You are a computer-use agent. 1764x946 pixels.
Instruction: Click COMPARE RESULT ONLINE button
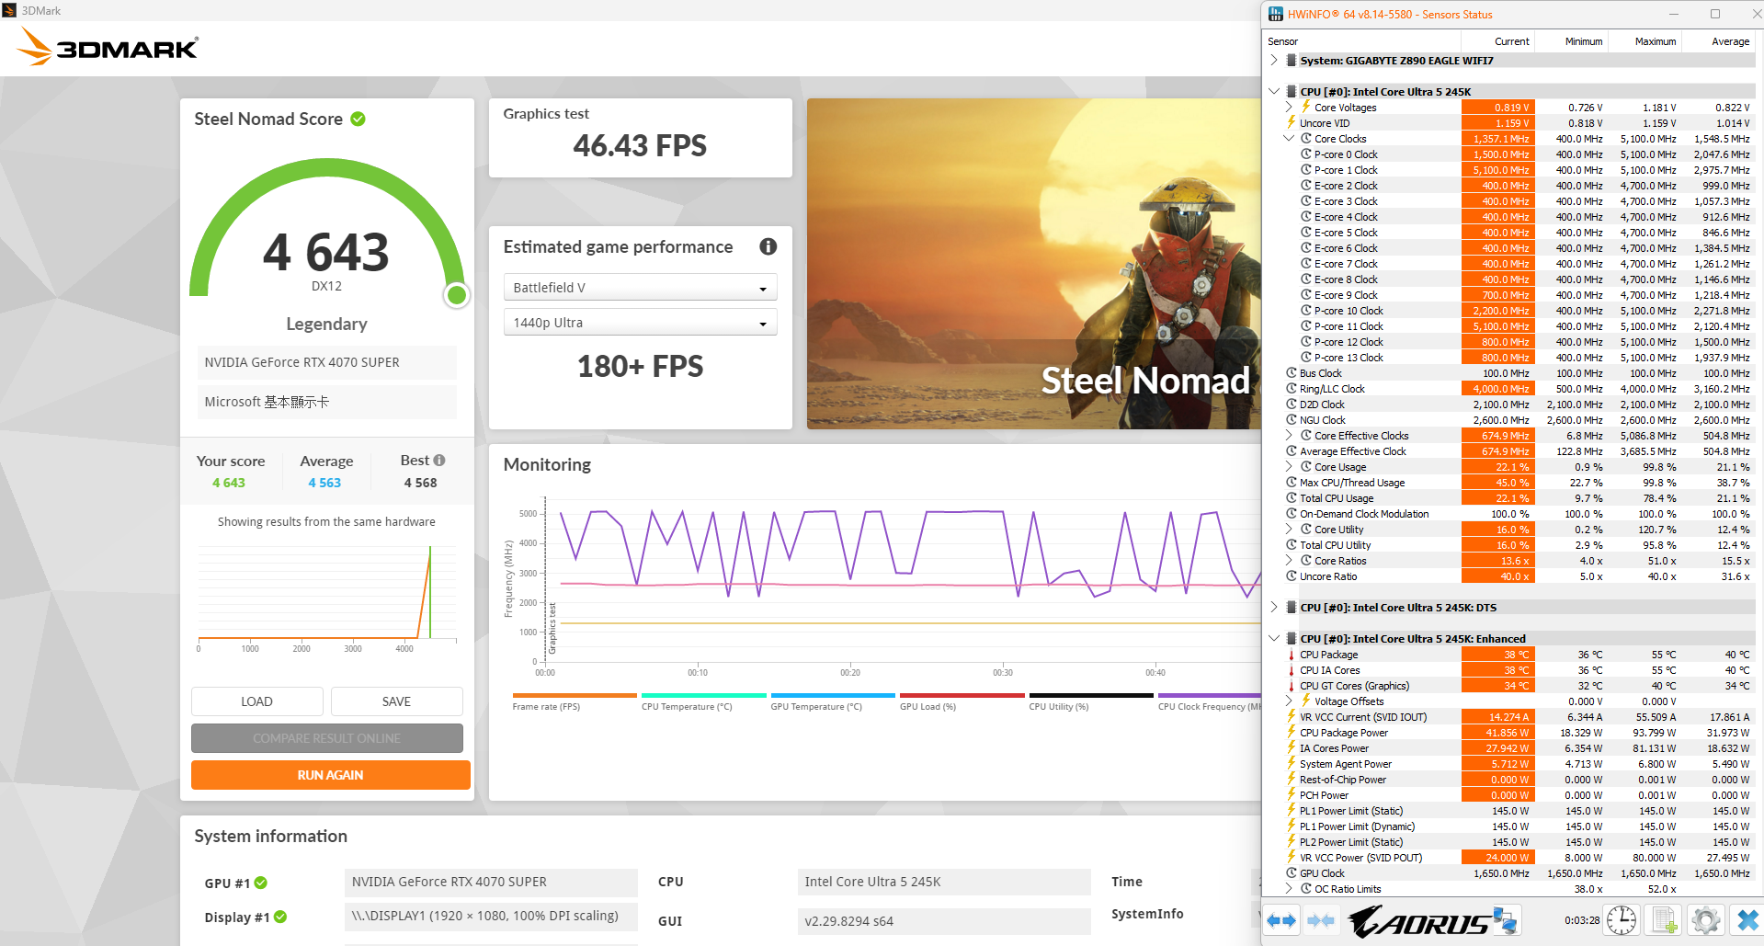click(x=327, y=738)
